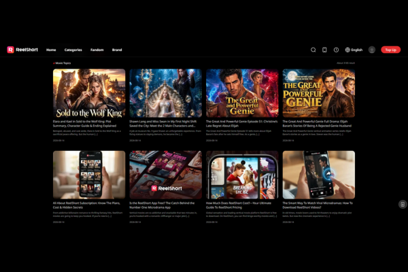Open the Brand menu
The height and width of the screenshot is (272, 408).
117,50
